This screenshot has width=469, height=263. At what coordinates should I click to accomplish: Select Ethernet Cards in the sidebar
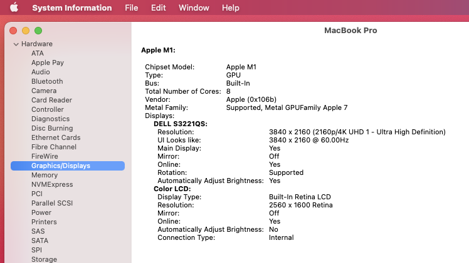[56, 137]
